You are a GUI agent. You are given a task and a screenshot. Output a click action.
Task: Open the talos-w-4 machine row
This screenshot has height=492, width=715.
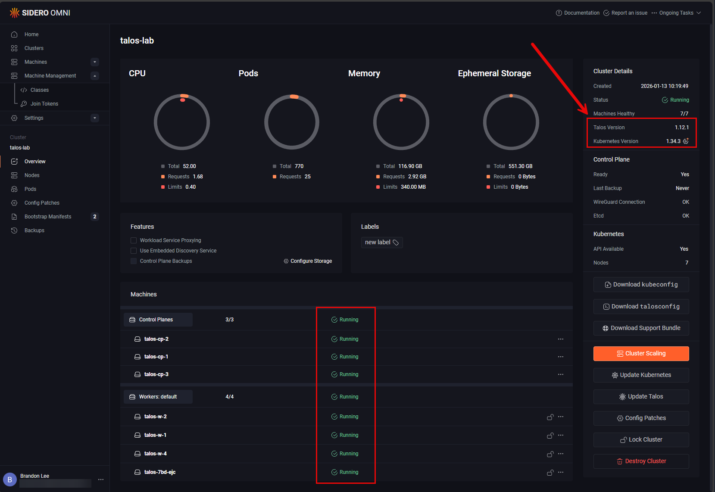tap(347, 454)
